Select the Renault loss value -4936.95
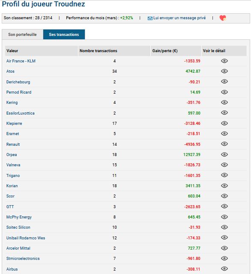Screen dimensions: 251x274 click(192, 144)
